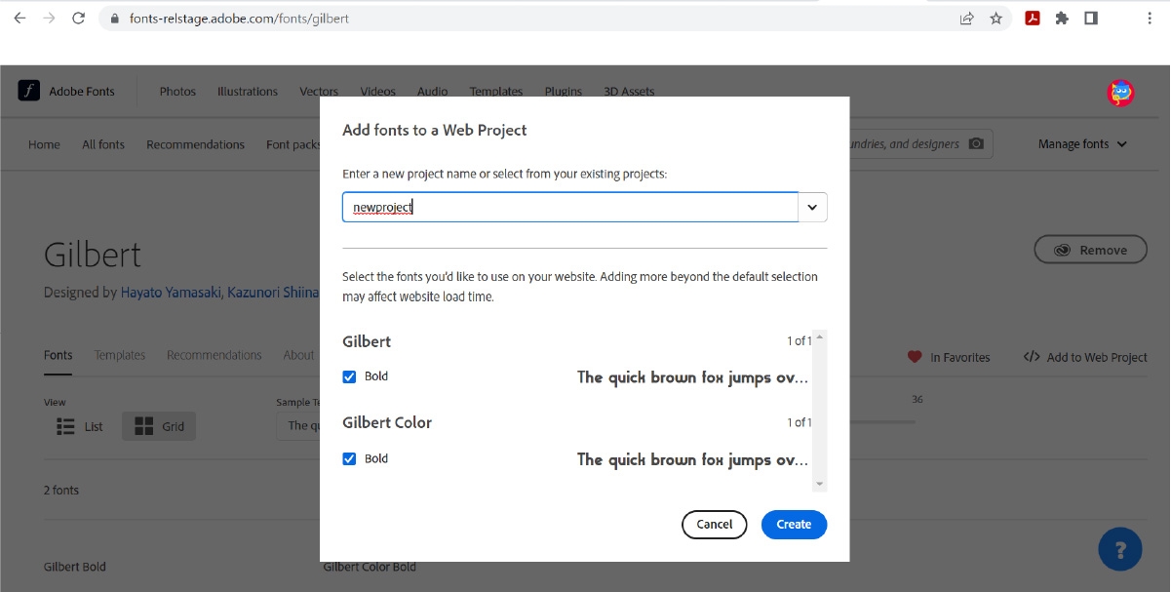Uncheck Gilbert Color Bold checkbox
Screen dimensions: 1171x592
[349, 458]
